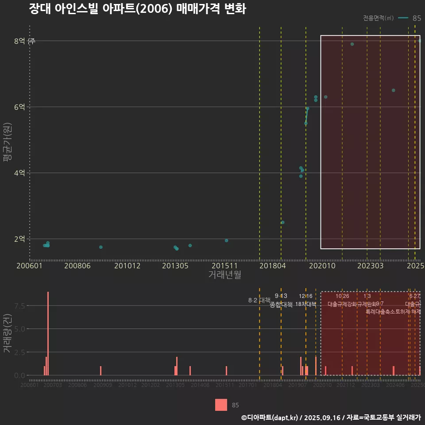Viewport: 425px width, 425px height.
Task: Click '202303' on the price chart axis
Action: click(x=370, y=266)
